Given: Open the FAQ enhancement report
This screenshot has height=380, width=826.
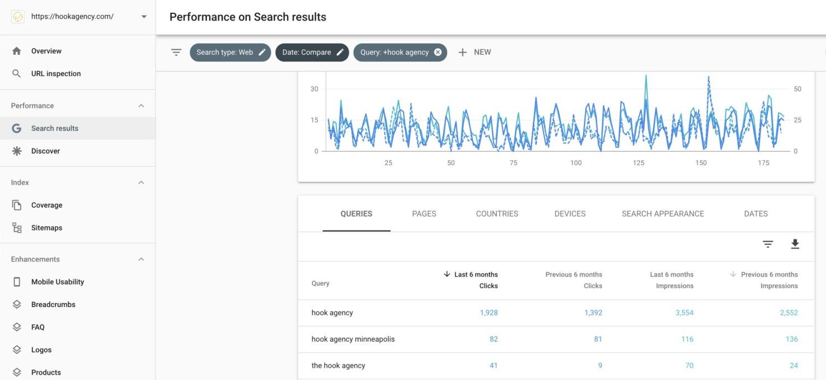Looking at the screenshot, I should pyautogui.click(x=38, y=327).
